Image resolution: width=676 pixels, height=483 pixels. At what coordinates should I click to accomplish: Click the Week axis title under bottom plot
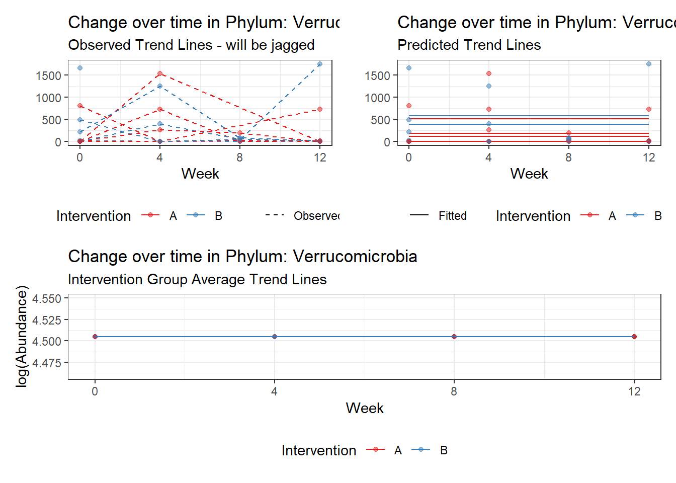click(x=364, y=408)
